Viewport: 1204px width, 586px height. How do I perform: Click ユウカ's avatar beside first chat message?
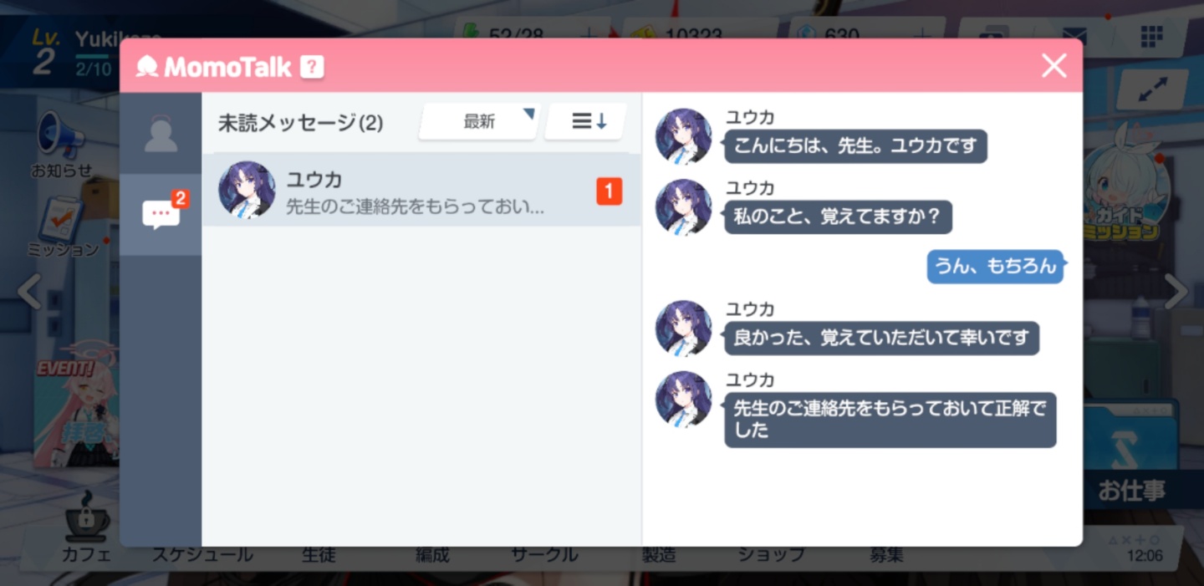click(x=683, y=136)
